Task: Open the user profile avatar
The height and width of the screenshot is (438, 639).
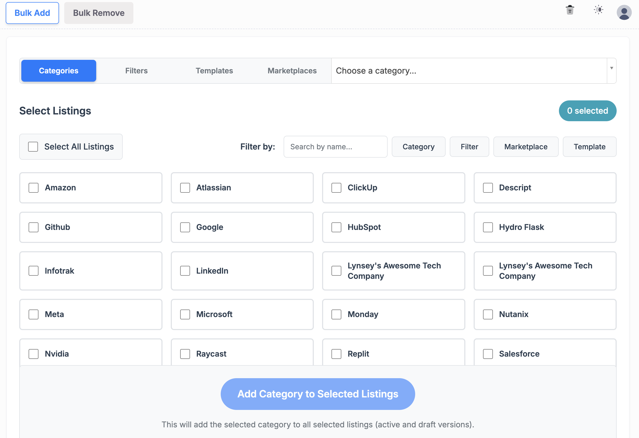Action: 624,12
